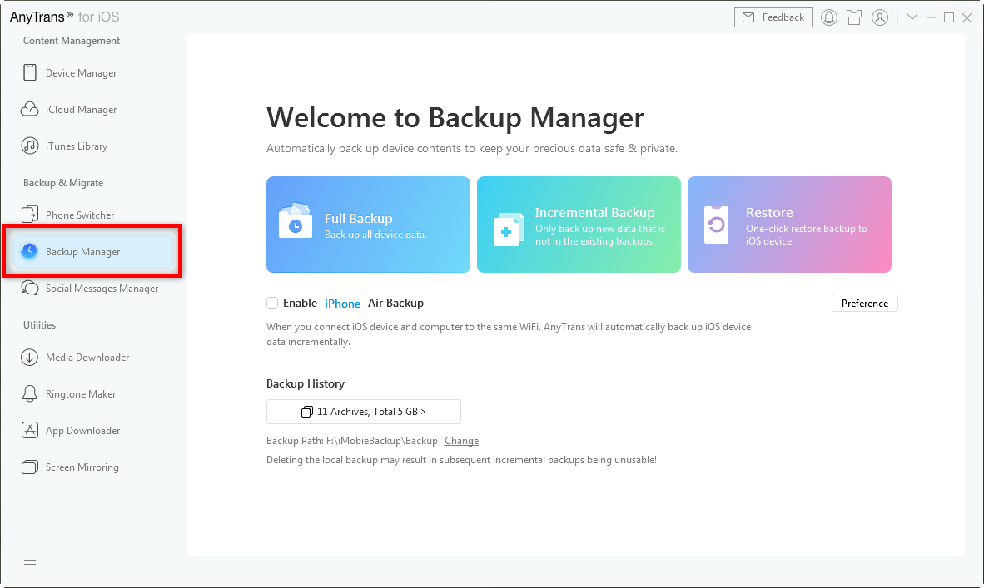
Task: Expand the title bar chevron menu
Action: (912, 17)
